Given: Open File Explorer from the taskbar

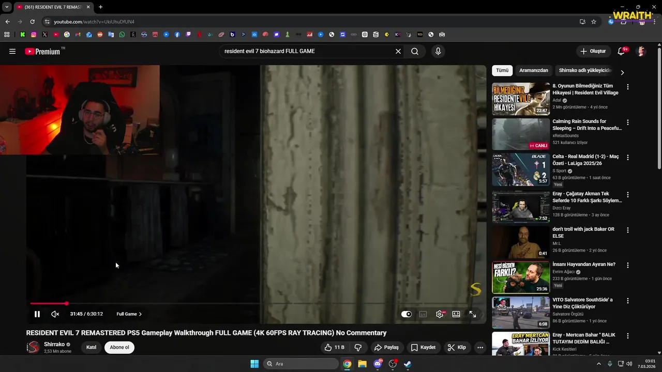Looking at the screenshot, I should pos(362,364).
